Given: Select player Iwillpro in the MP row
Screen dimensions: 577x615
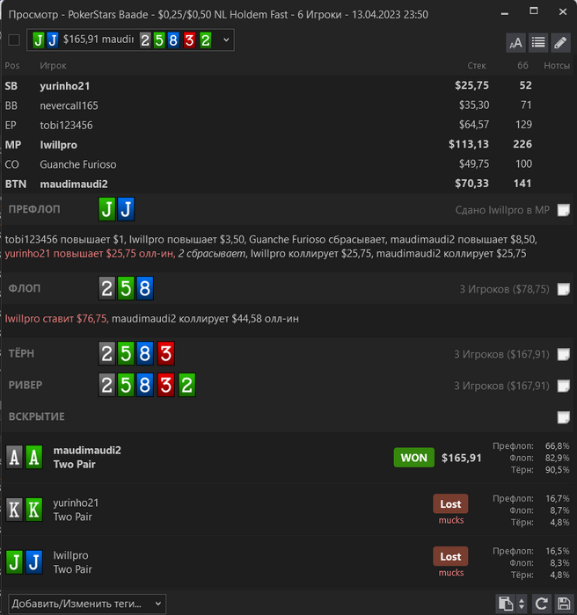Looking at the screenshot, I should click(x=59, y=145).
